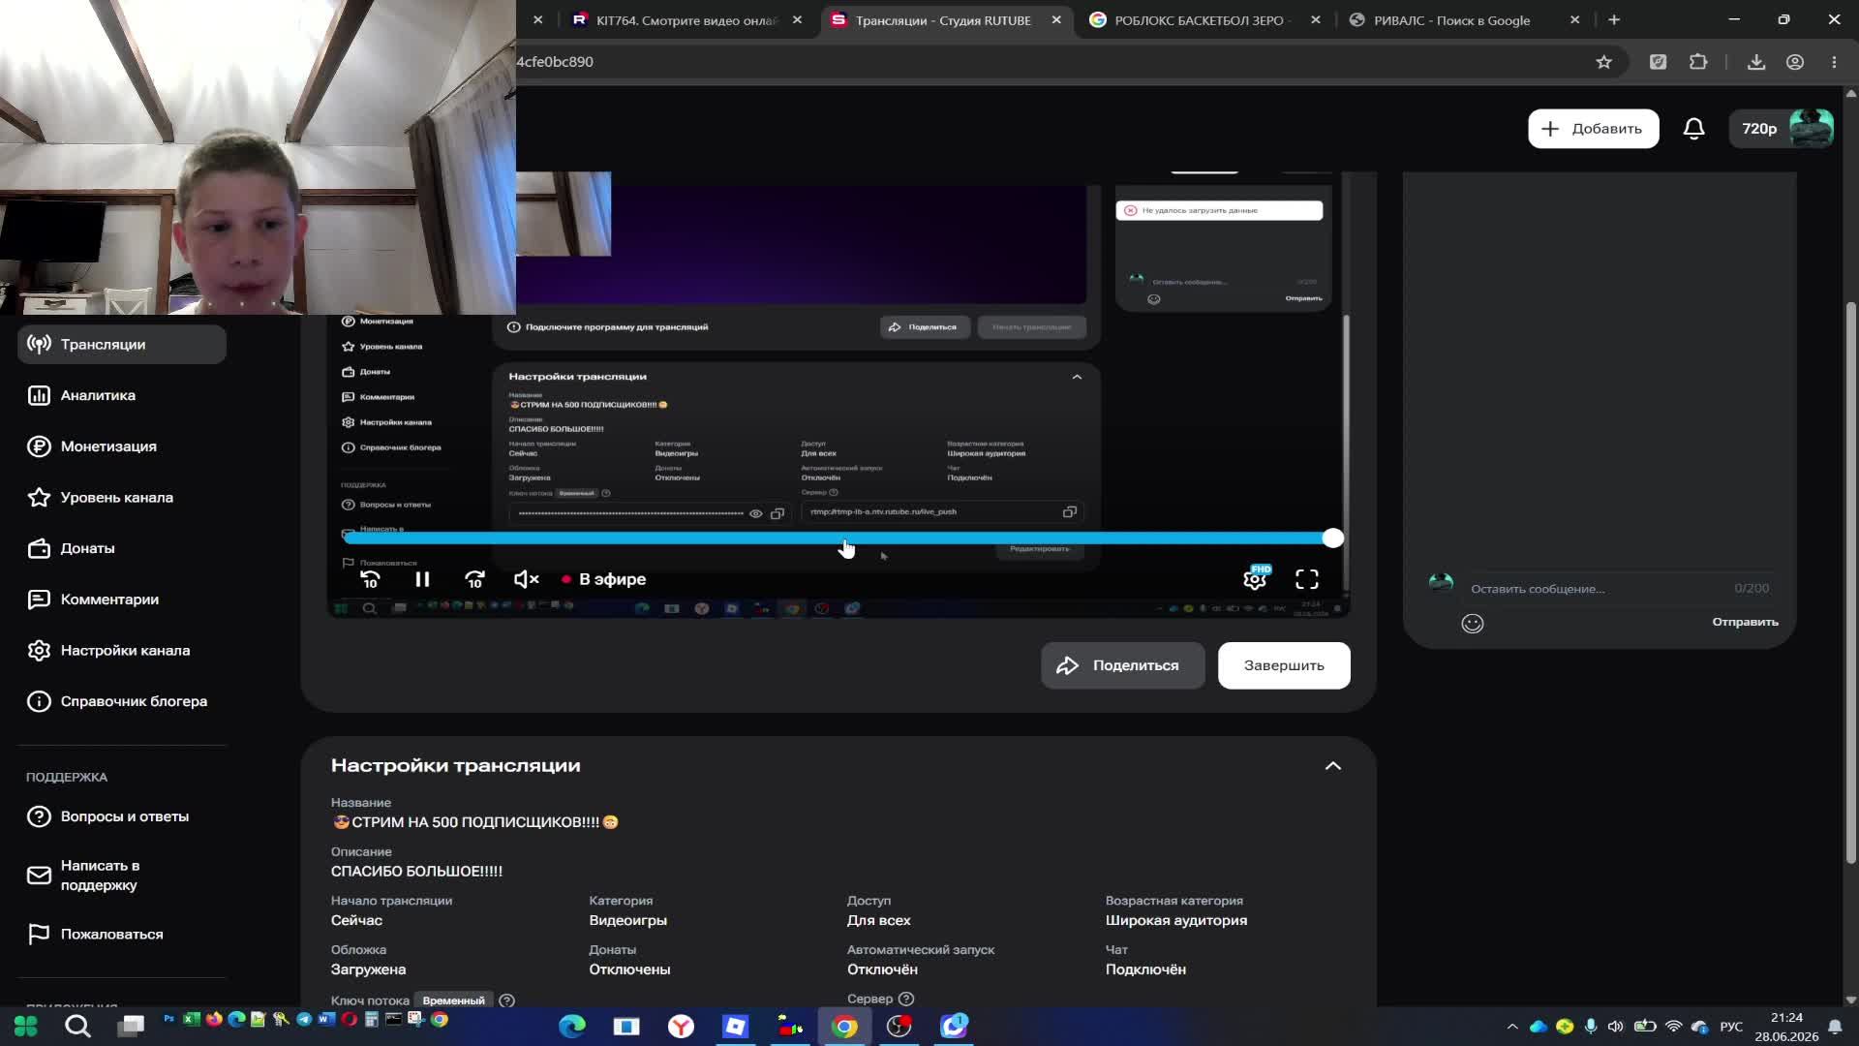Viewport: 1859px width, 1046px height.
Task: Jump to live with В эфире indicator
Action: 603,579
